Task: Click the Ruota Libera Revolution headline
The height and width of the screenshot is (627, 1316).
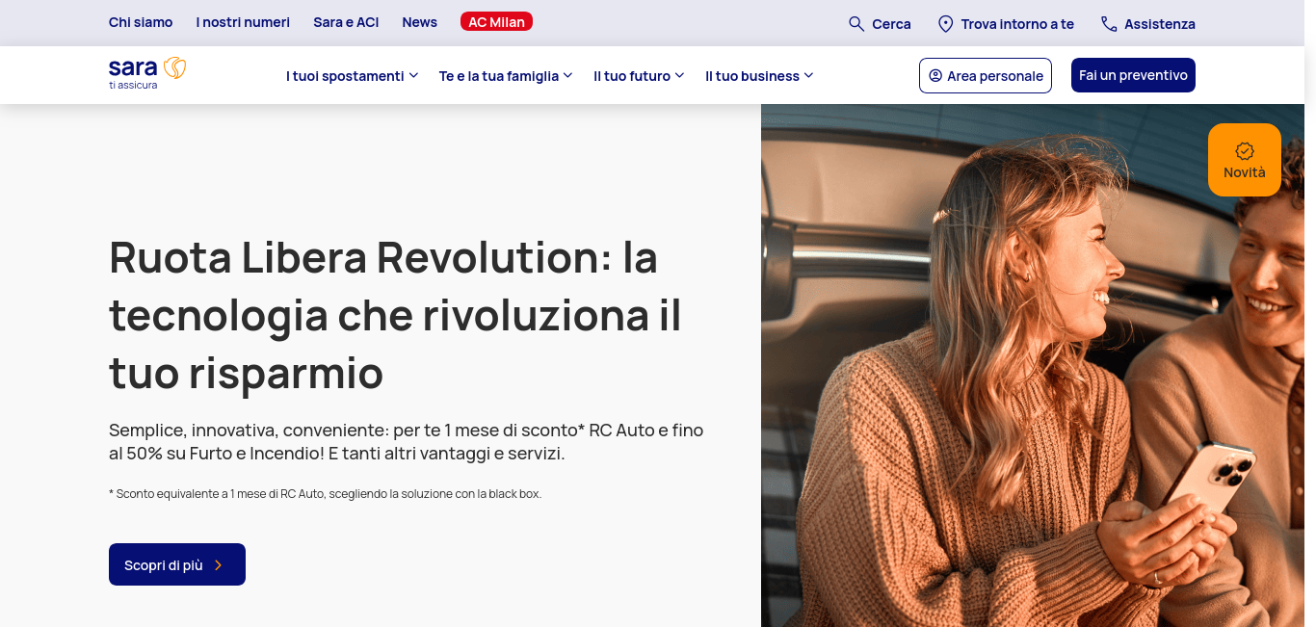Action: (x=396, y=315)
